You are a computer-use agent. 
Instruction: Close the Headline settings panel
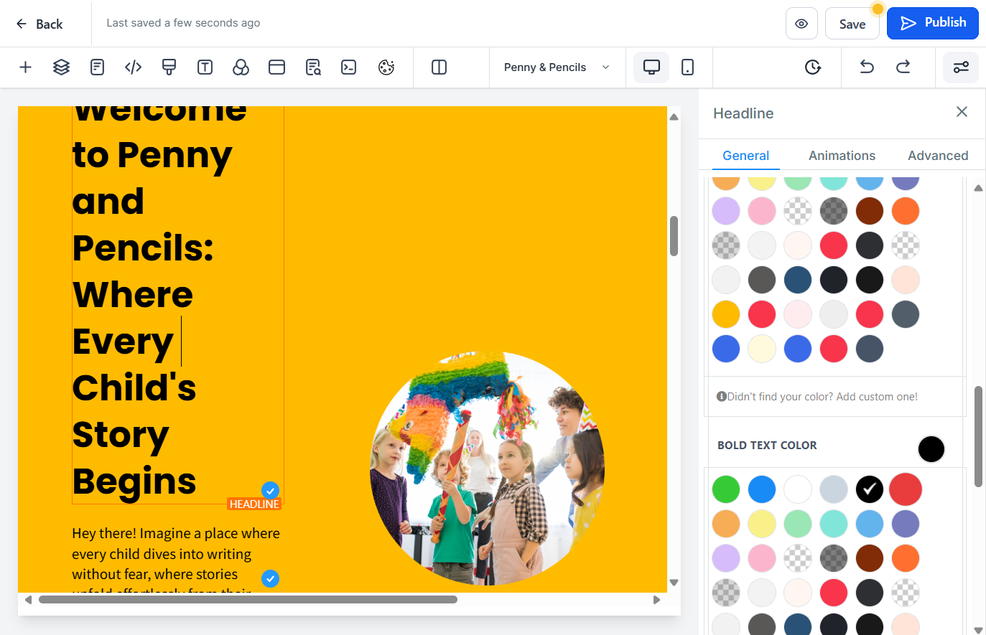coord(962,112)
